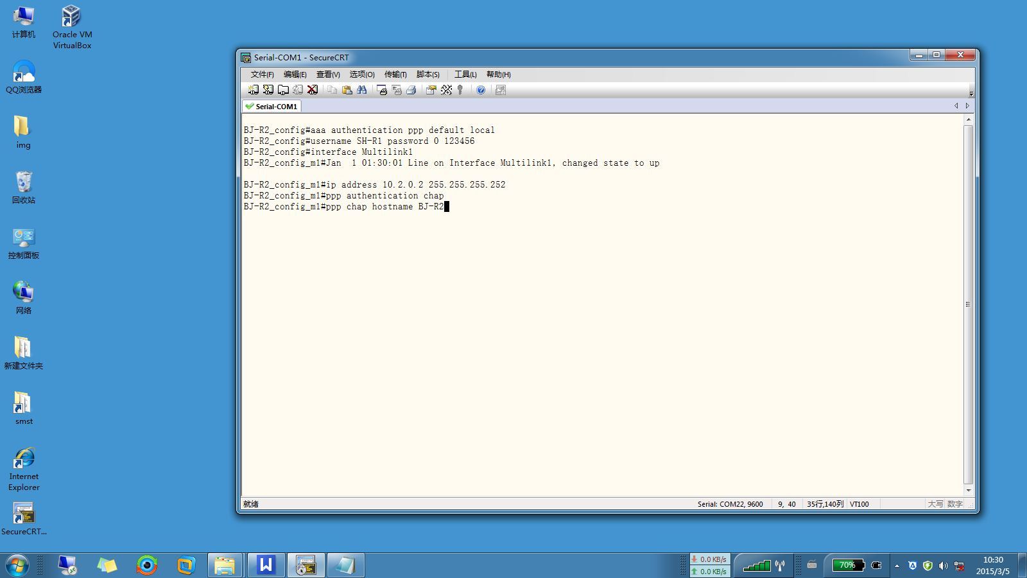Select the 新建文件夹 desktop folder
This screenshot has height=578, width=1027.
pos(24,353)
